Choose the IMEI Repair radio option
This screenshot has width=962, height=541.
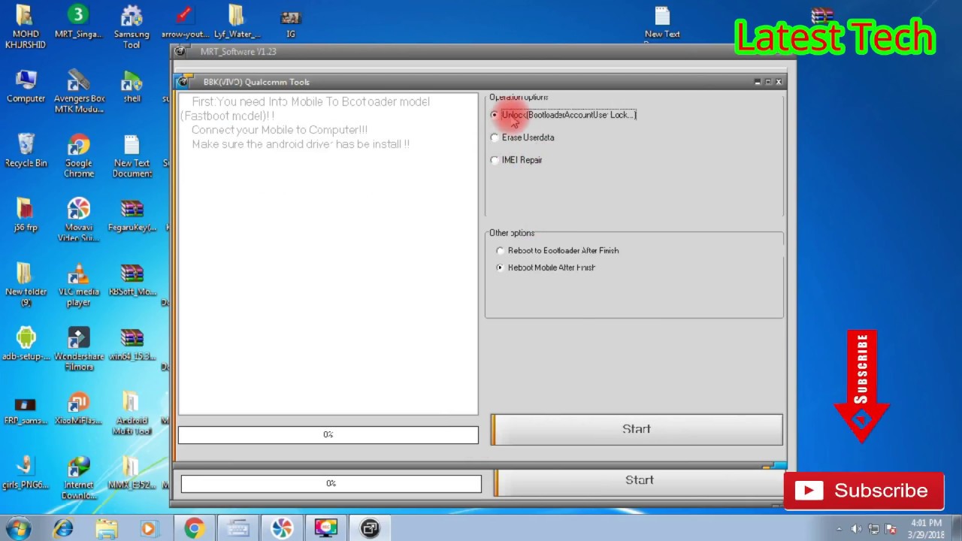495,160
